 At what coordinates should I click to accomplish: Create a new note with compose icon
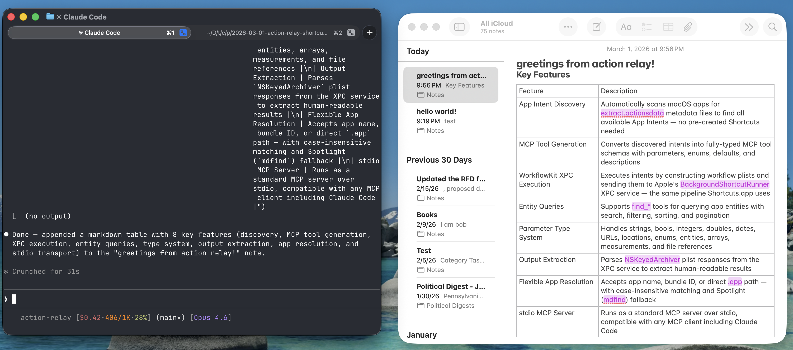click(596, 27)
